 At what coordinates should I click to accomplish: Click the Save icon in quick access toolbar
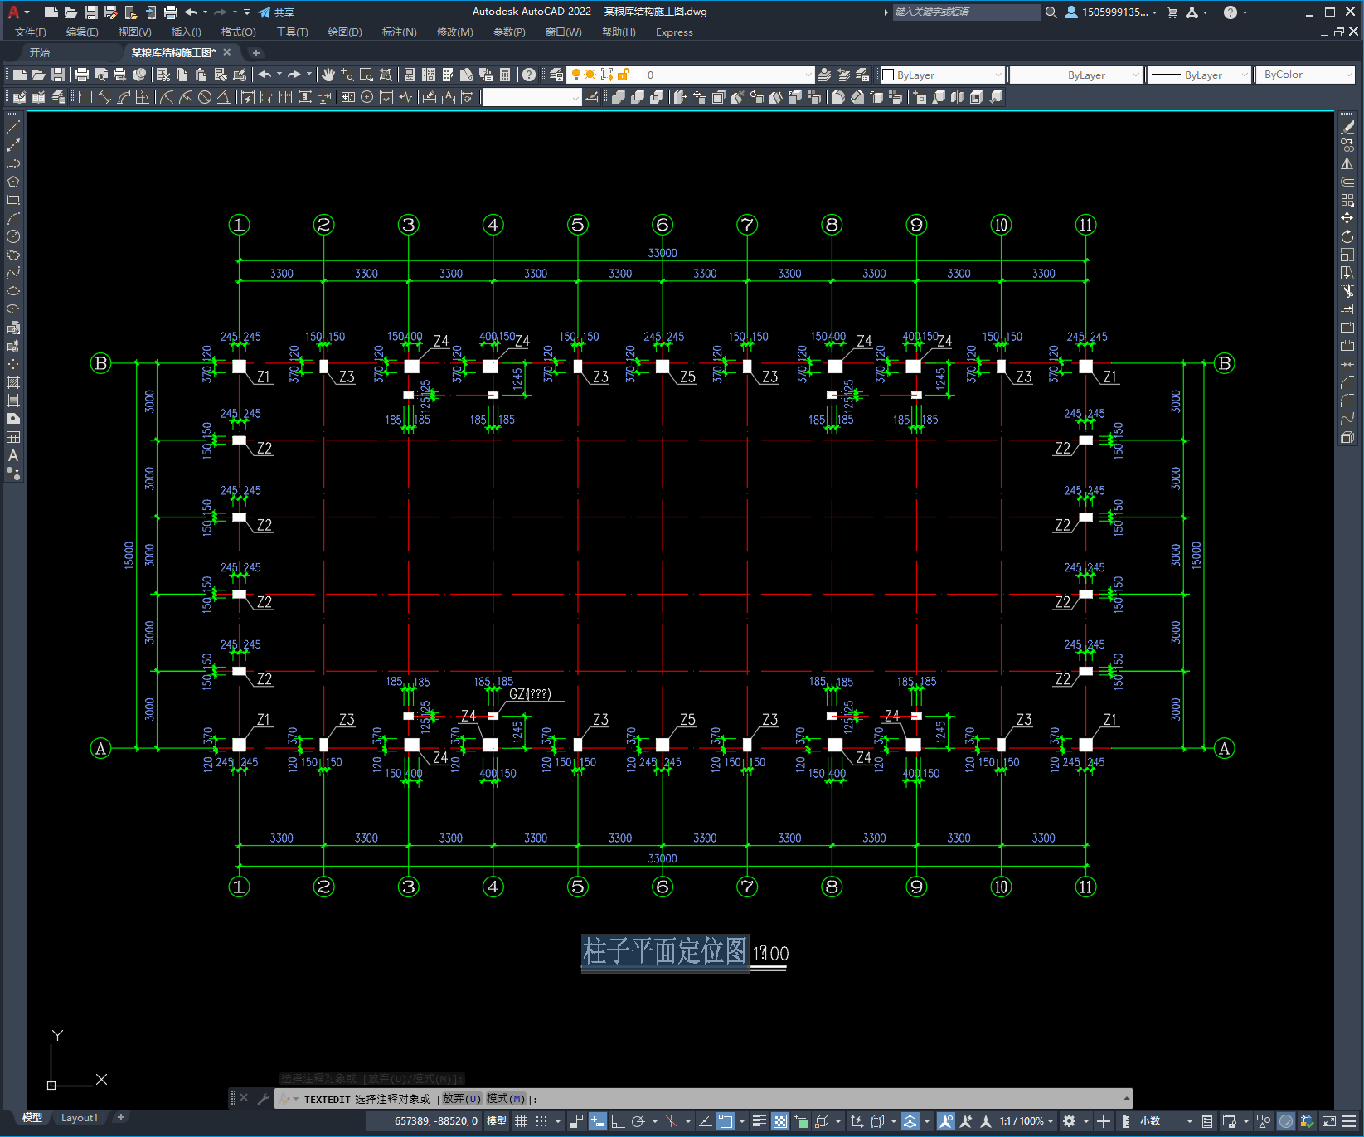pyautogui.click(x=91, y=12)
